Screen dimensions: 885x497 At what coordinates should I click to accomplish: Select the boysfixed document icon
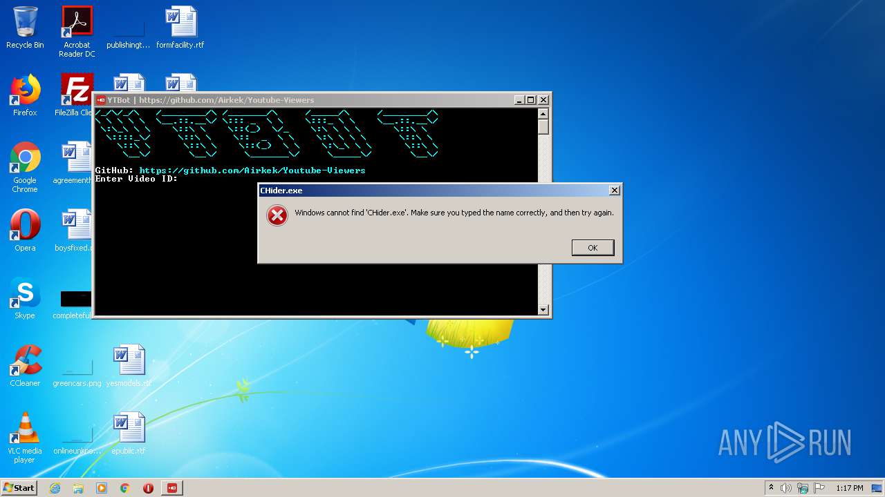[75, 231]
